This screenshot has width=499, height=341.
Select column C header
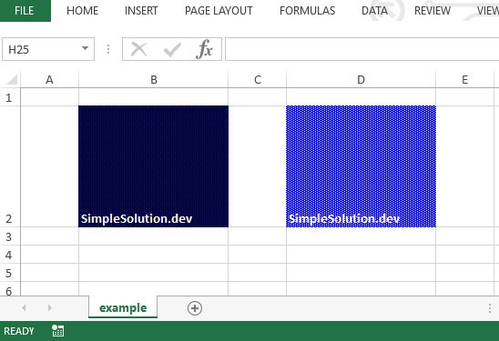click(258, 79)
